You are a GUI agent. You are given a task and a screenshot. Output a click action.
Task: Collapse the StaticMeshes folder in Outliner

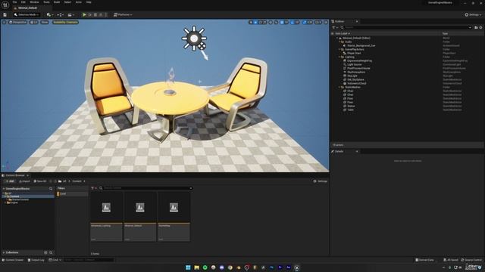[x=339, y=87]
